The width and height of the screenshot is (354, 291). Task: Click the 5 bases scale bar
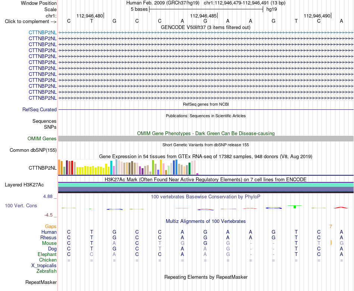[x=206, y=9]
